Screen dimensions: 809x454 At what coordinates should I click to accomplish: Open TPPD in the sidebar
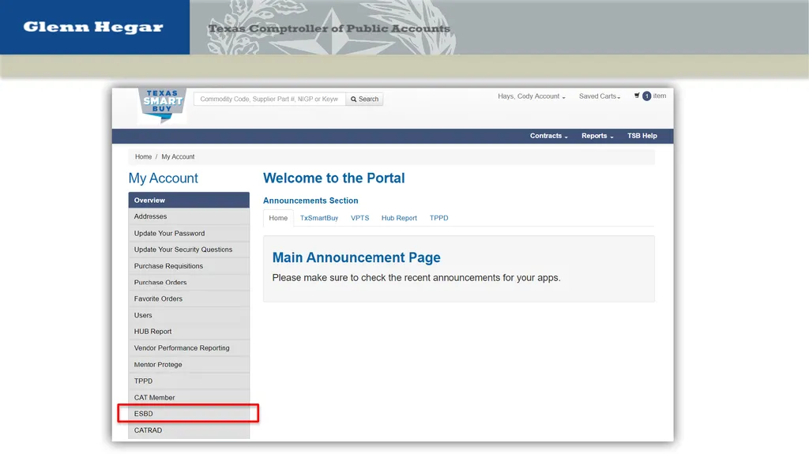point(189,381)
